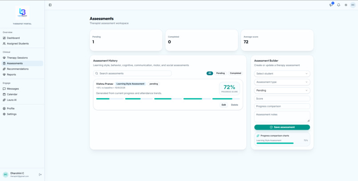The width and height of the screenshot is (358, 181).
Task: Open the notifications bell
Action: [338, 5]
